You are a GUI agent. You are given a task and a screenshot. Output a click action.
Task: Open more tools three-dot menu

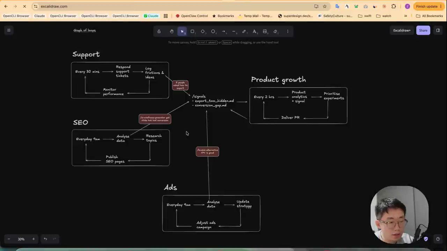click(288, 31)
